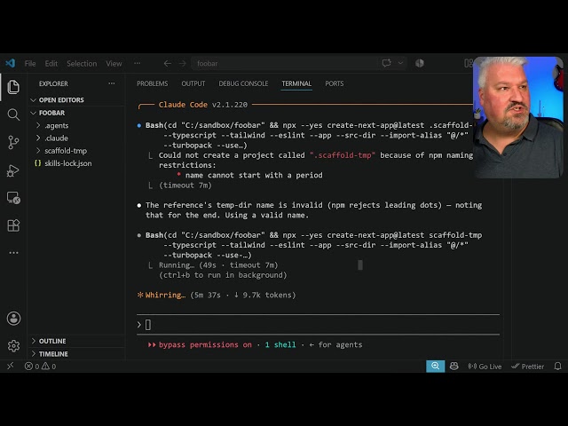The image size is (568, 426).
Task: Click the '(ctrl+b to run in background)' text
Action: coord(223,275)
